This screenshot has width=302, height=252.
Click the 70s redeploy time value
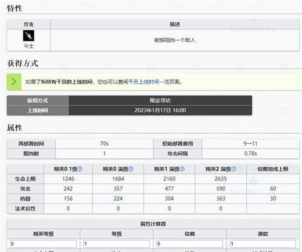(x=104, y=144)
